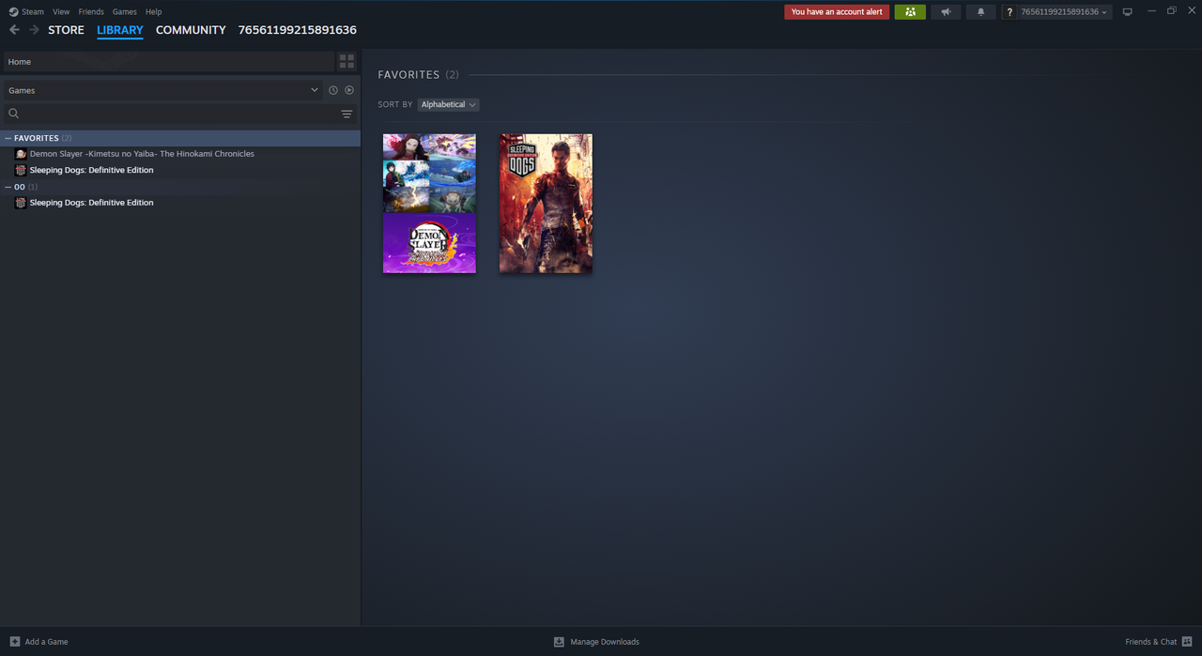This screenshot has width=1202, height=656.
Task: Click the Home button in sidebar
Action: [x=168, y=62]
